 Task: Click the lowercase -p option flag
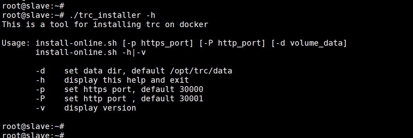tap(40, 89)
